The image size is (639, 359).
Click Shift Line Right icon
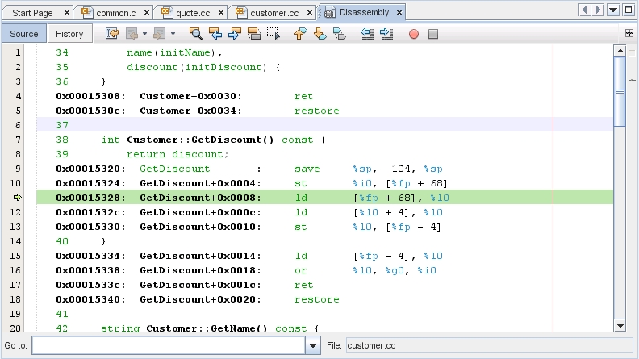386,34
